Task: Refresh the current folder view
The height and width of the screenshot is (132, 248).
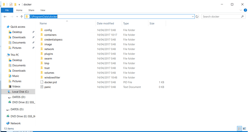Action: (x=197, y=17)
